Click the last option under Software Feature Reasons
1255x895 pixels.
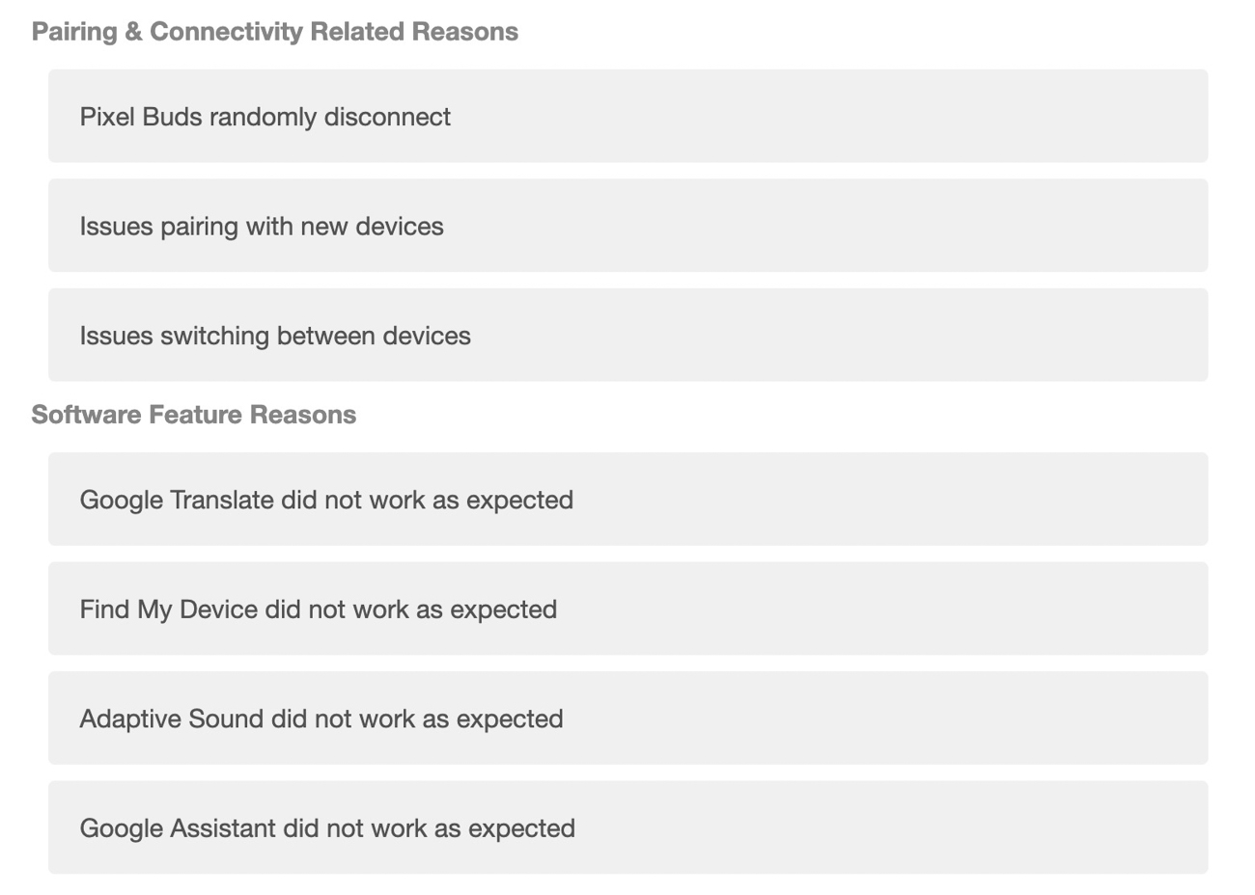tap(627, 828)
